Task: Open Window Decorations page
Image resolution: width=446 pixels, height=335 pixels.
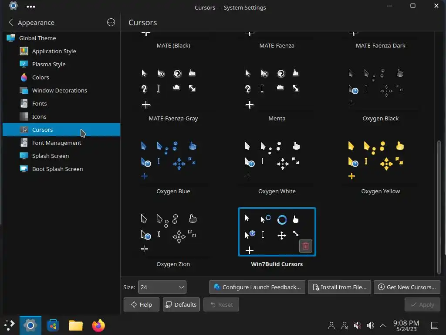Action: tap(61, 91)
